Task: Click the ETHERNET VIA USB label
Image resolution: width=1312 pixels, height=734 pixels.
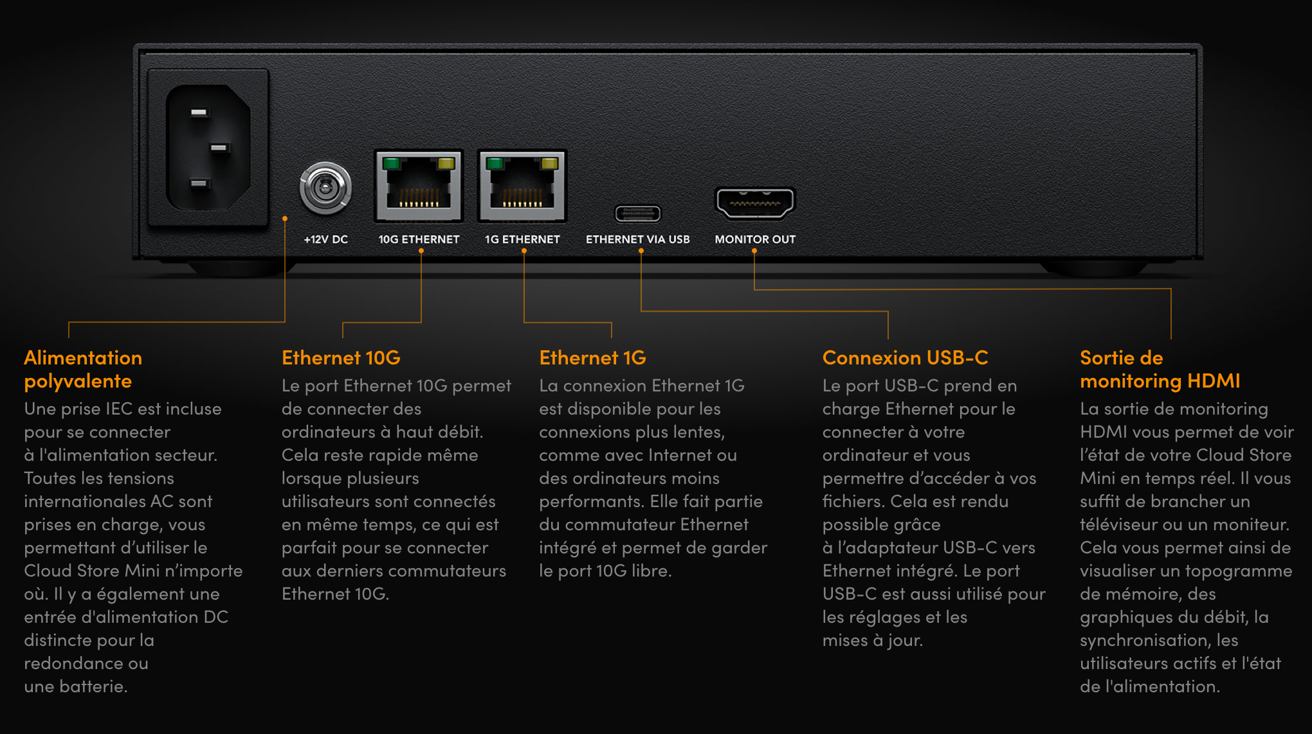Action: (x=637, y=239)
